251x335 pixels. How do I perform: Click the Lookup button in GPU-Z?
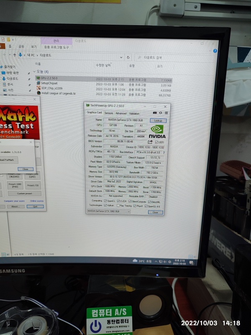point(158,121)
